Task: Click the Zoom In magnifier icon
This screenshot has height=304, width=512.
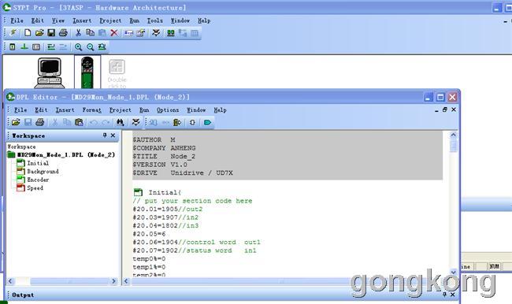Action: point(78,46)
